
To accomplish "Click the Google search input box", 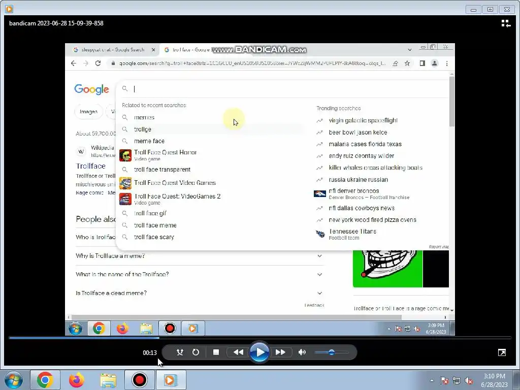I will pos(285,89).
